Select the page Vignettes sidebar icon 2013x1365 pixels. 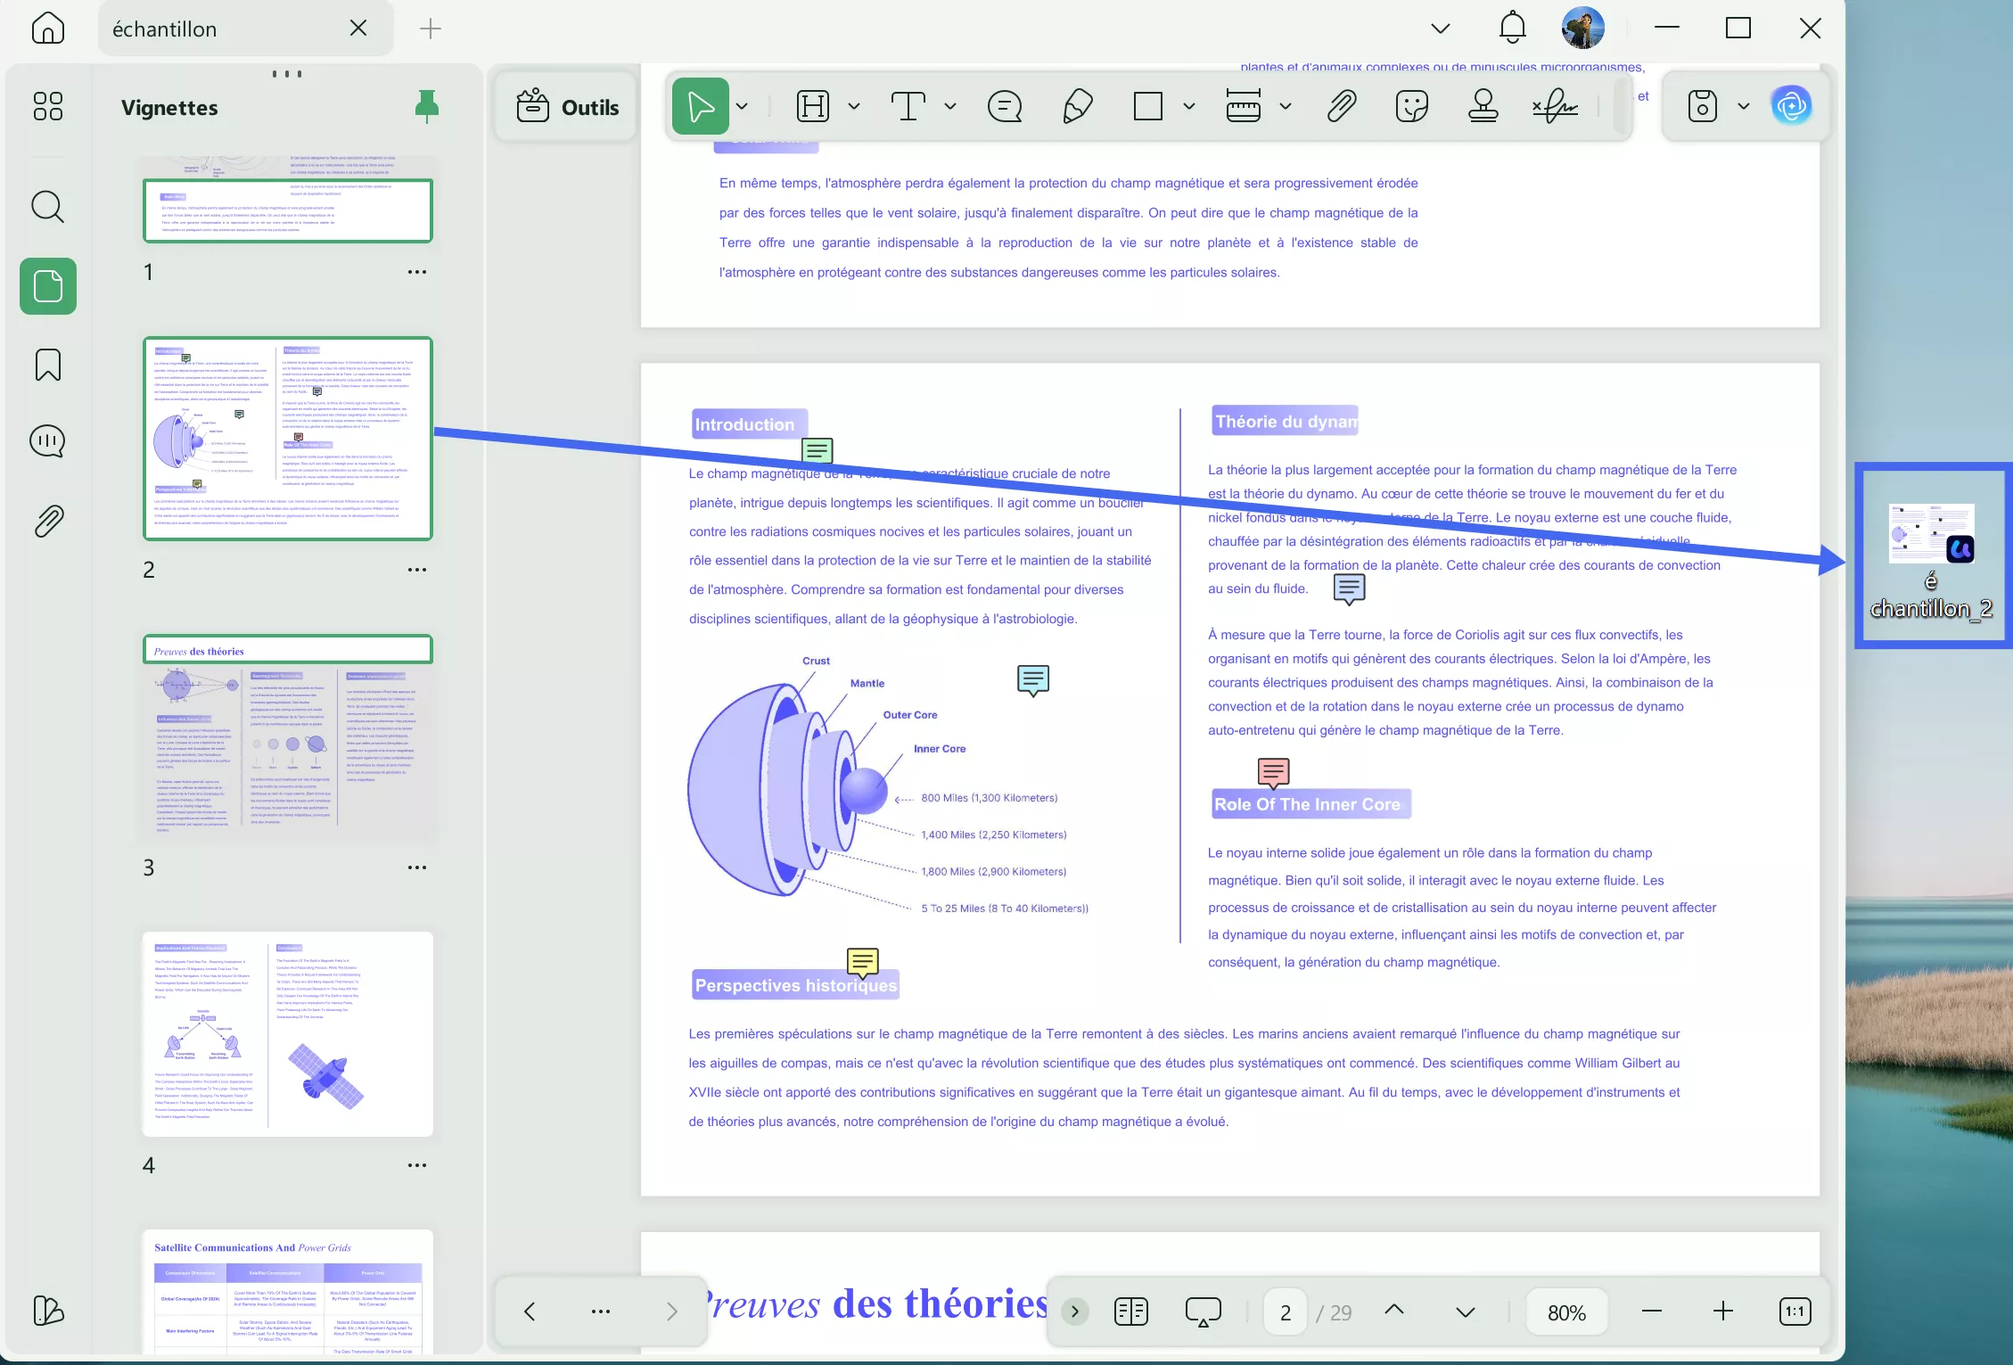pos(48,286)
